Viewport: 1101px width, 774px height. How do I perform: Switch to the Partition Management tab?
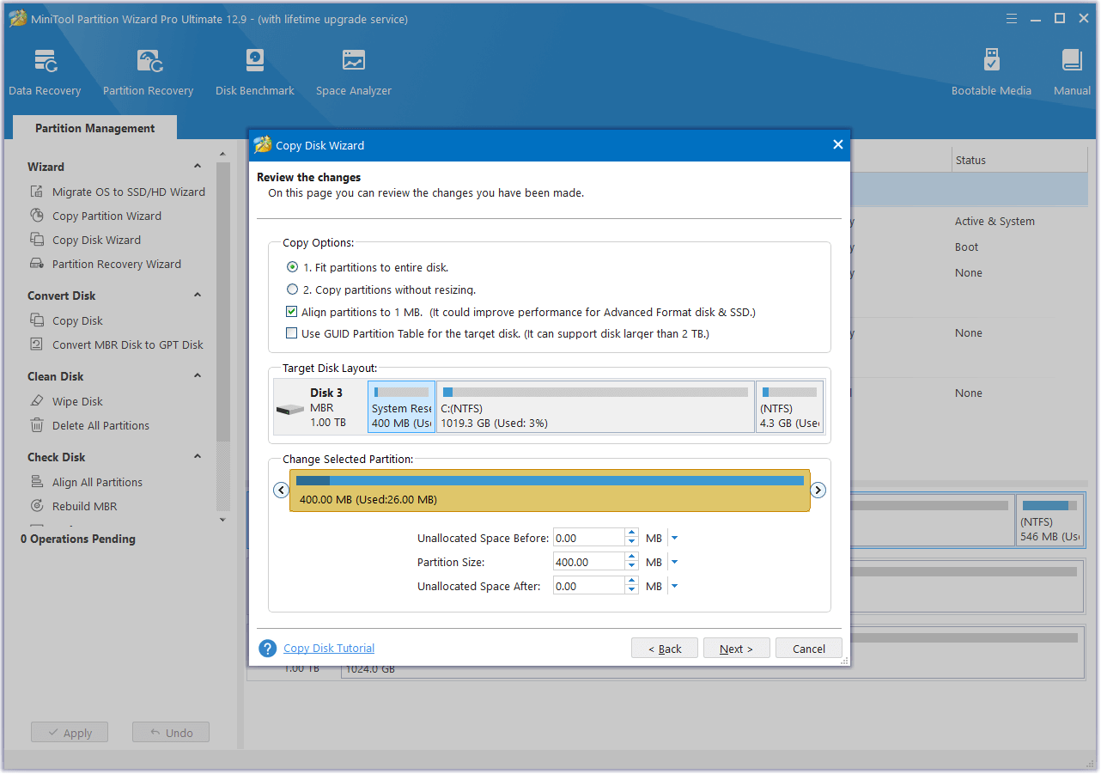point(94,127)
